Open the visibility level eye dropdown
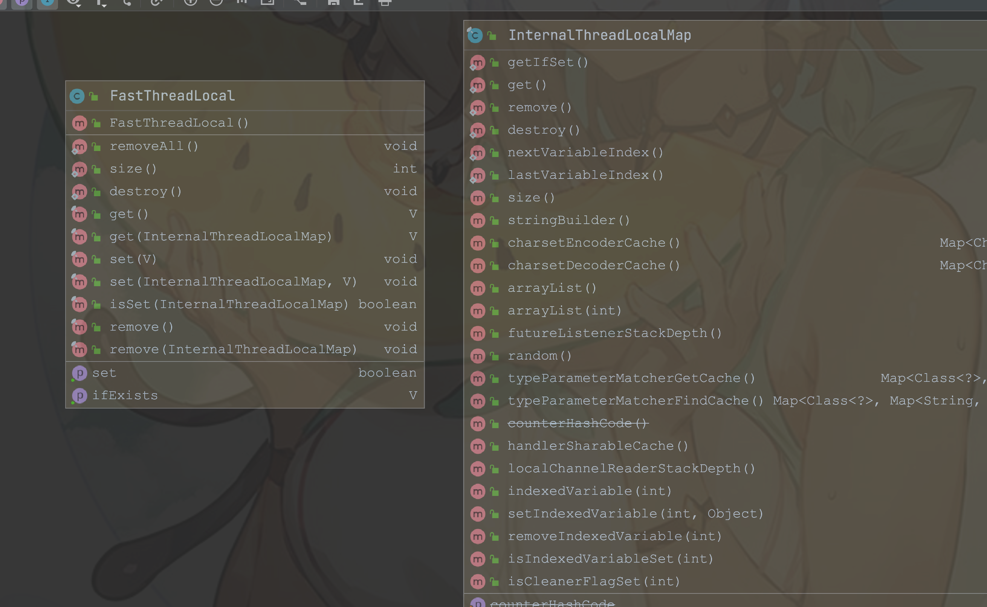The width and height of the screenshot is (987, 607). (74, 2)
